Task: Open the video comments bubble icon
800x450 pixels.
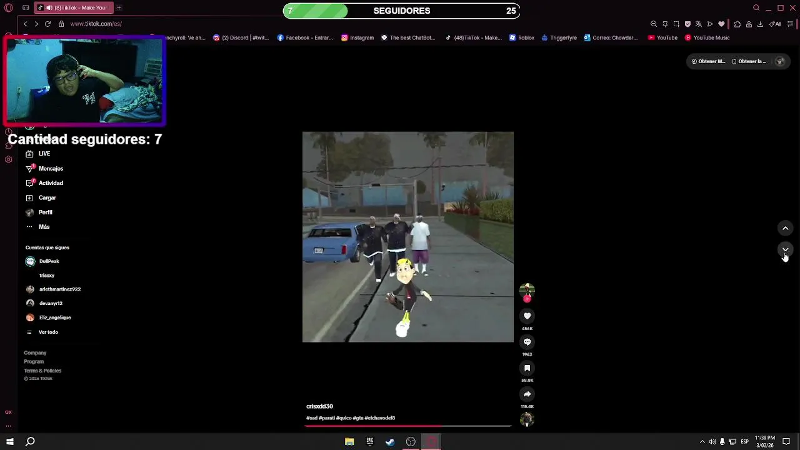Action: (527, 342)
